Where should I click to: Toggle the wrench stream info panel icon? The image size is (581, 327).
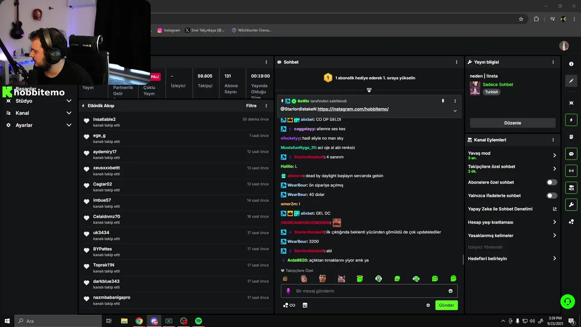[x=571, y=204]
